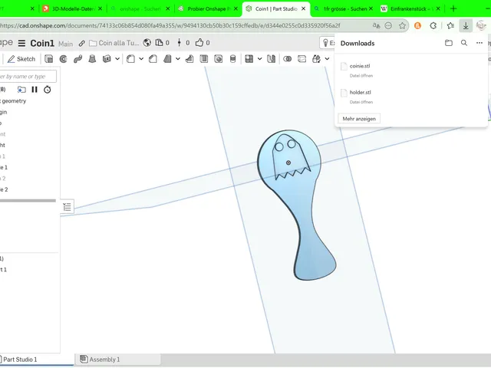Switch to the Part Studio 1 tab
Screen dimensions: 491x368
tap(20, 360)
